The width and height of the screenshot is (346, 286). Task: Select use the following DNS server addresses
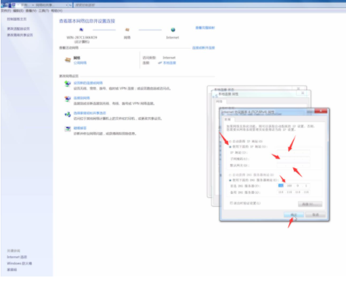point(230,180)
